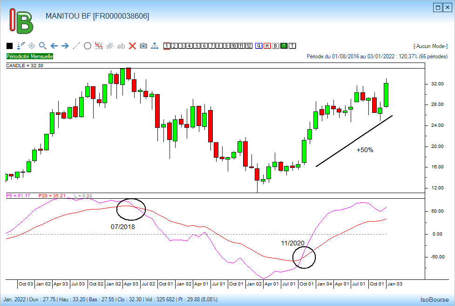
Task: Click the P20 = 35.21 indicator value
Action: pos(52,196)
